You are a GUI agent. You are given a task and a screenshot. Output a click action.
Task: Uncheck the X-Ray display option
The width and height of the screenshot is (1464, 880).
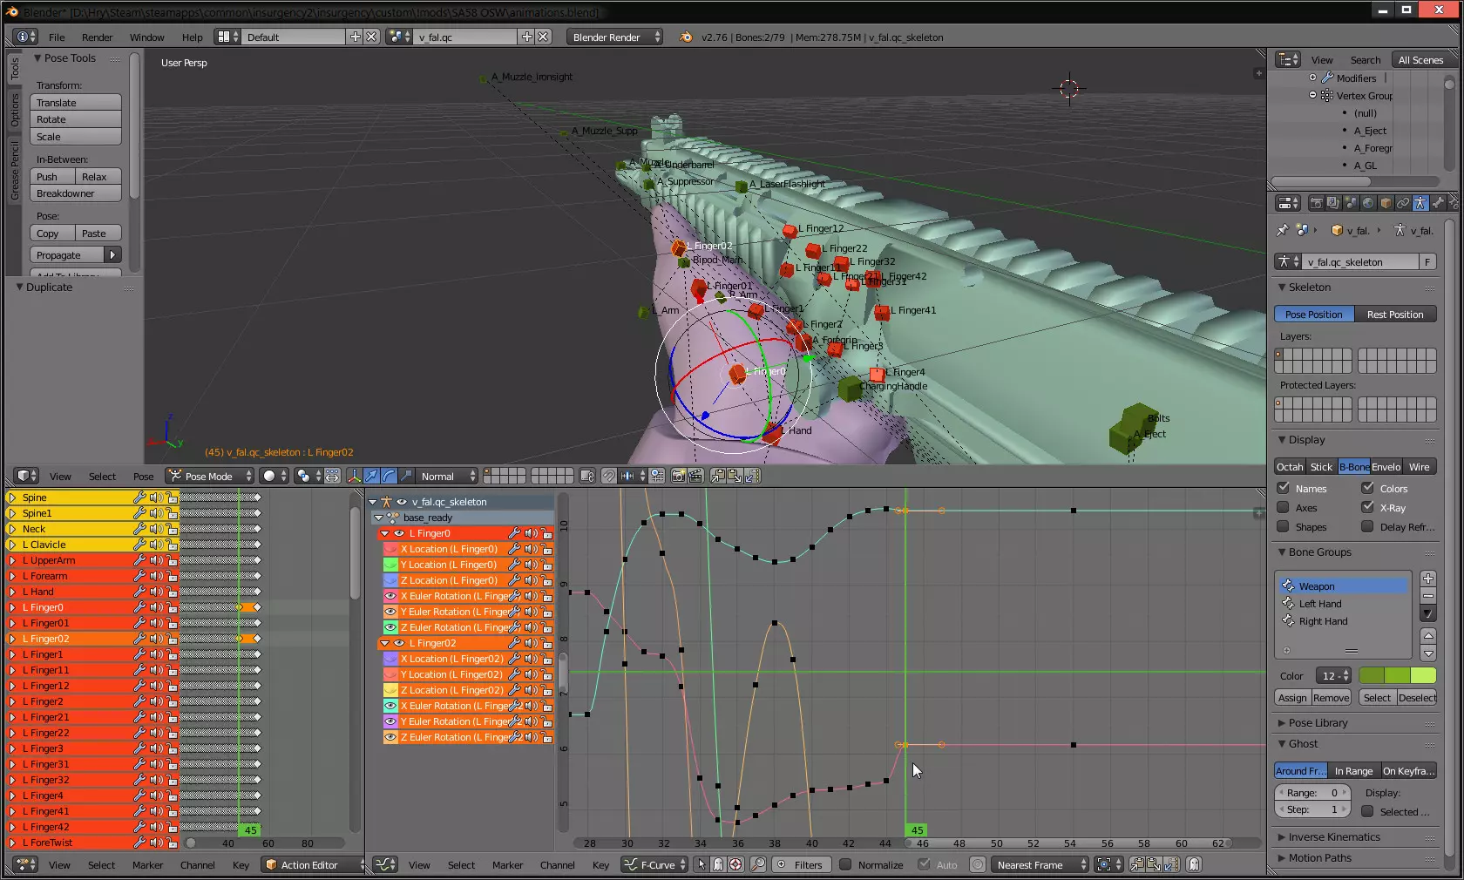pos(1367,507)
